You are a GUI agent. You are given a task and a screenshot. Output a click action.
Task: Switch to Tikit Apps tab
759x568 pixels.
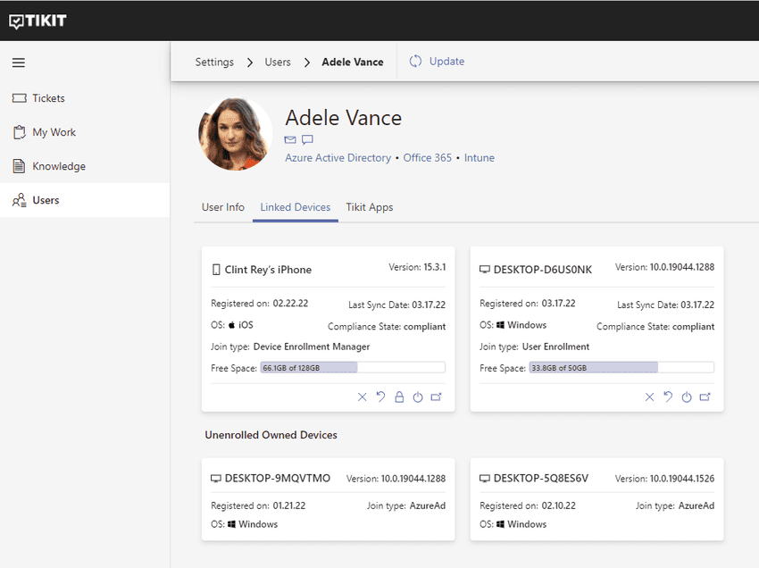tap(370, 207)
